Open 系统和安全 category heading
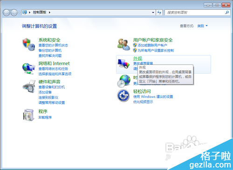Screen dimensions: 233x170 49,40
